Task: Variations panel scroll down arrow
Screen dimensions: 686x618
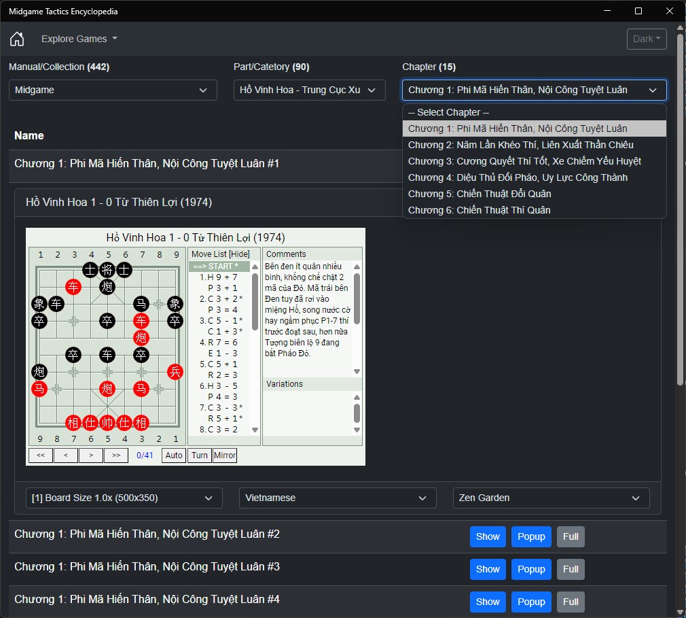Action: coord(357,430)
